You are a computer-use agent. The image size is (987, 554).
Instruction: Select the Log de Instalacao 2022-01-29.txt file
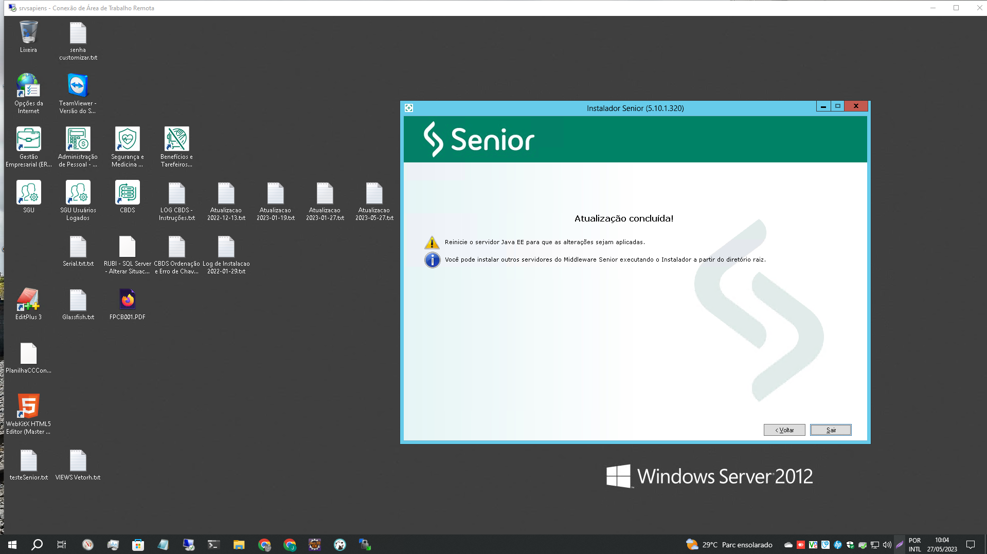coord(226,255)
